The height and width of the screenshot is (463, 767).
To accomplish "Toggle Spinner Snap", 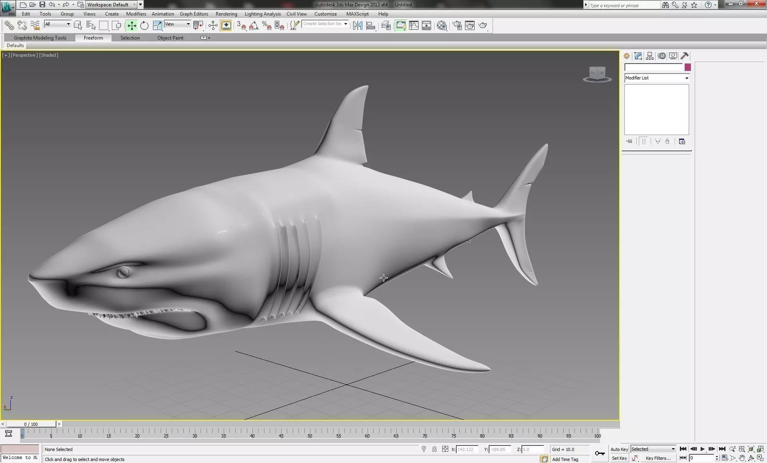I will coord(279,26).
